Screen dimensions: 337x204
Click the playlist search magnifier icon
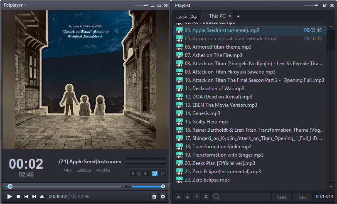click(x=216, y=197)
